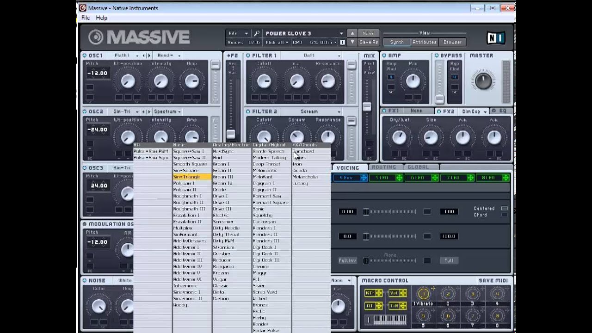Click the AT aftertouch macro source handle
Viewport: 592px width, 333px height.
(379, 306)
